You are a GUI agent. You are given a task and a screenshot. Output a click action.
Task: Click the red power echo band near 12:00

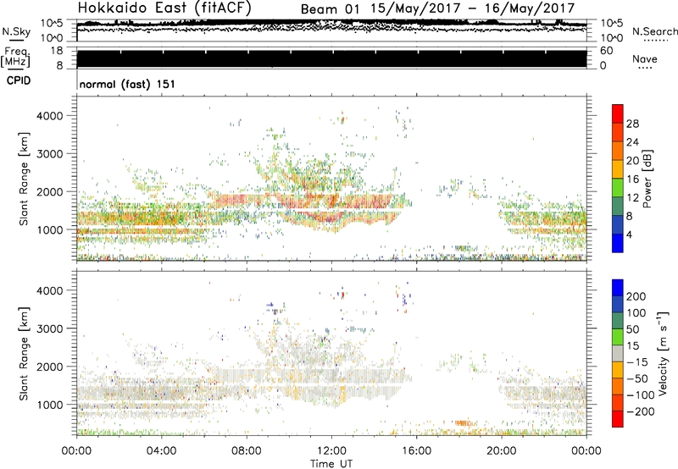(x=333, y=202)
